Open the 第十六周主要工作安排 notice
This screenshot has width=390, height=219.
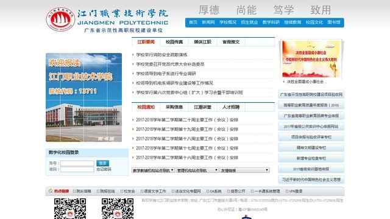click(x=187, y=158)
